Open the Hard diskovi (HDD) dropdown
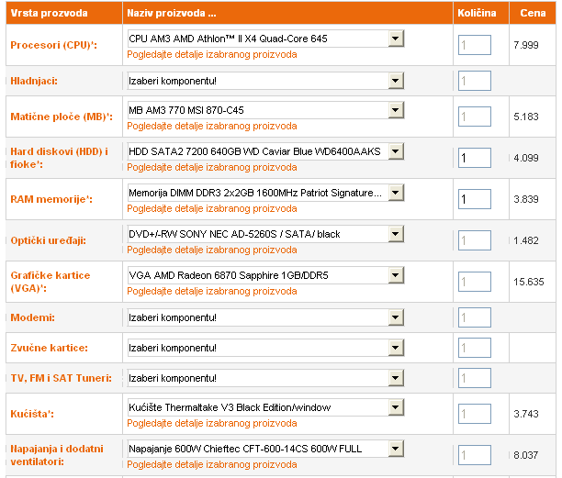562x478 pixels. [265, 151]
